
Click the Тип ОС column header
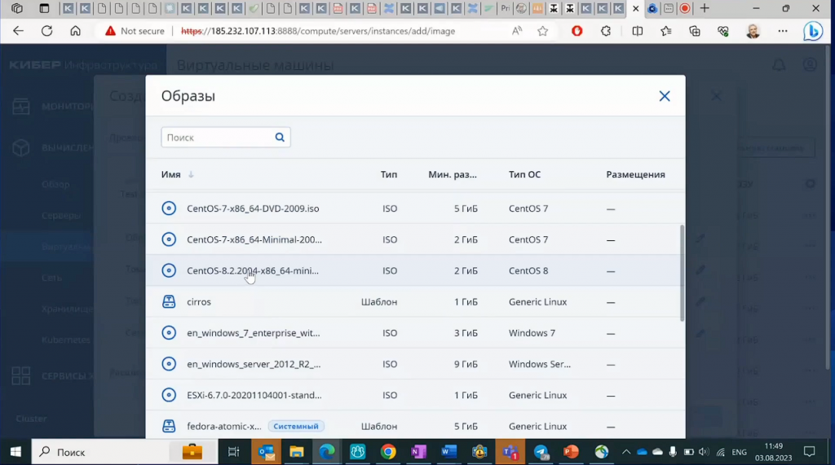524,174
